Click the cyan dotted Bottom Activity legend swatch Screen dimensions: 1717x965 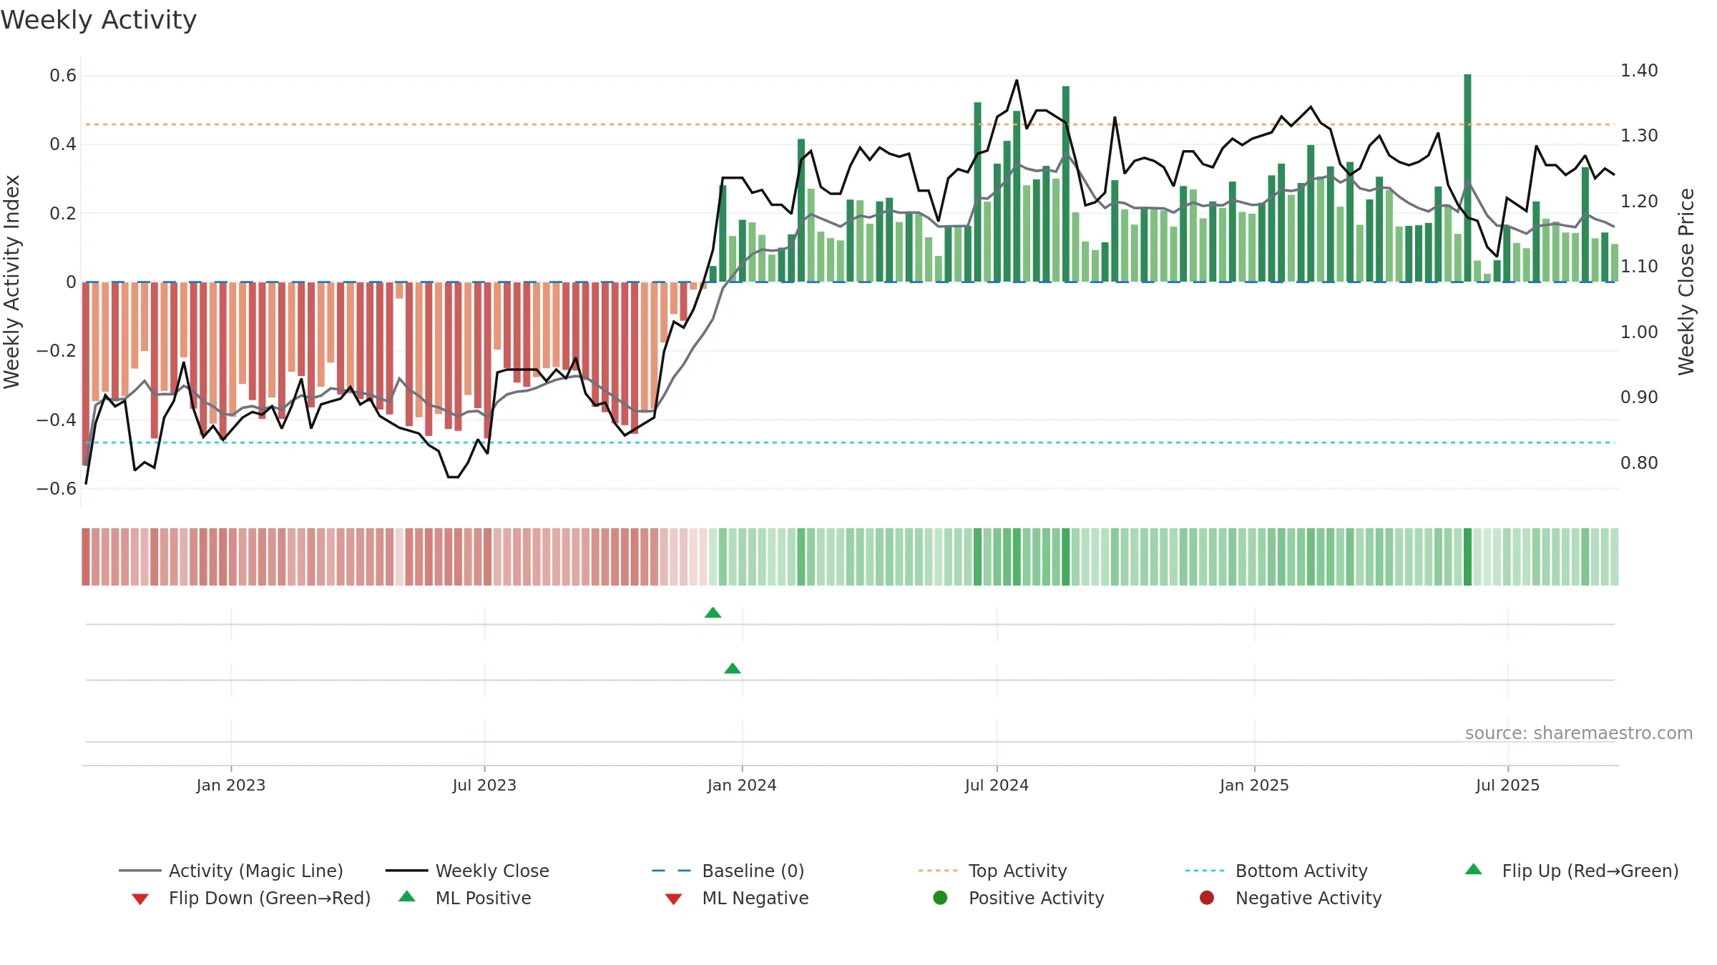pyautogui.click(x=1205, y=871)
